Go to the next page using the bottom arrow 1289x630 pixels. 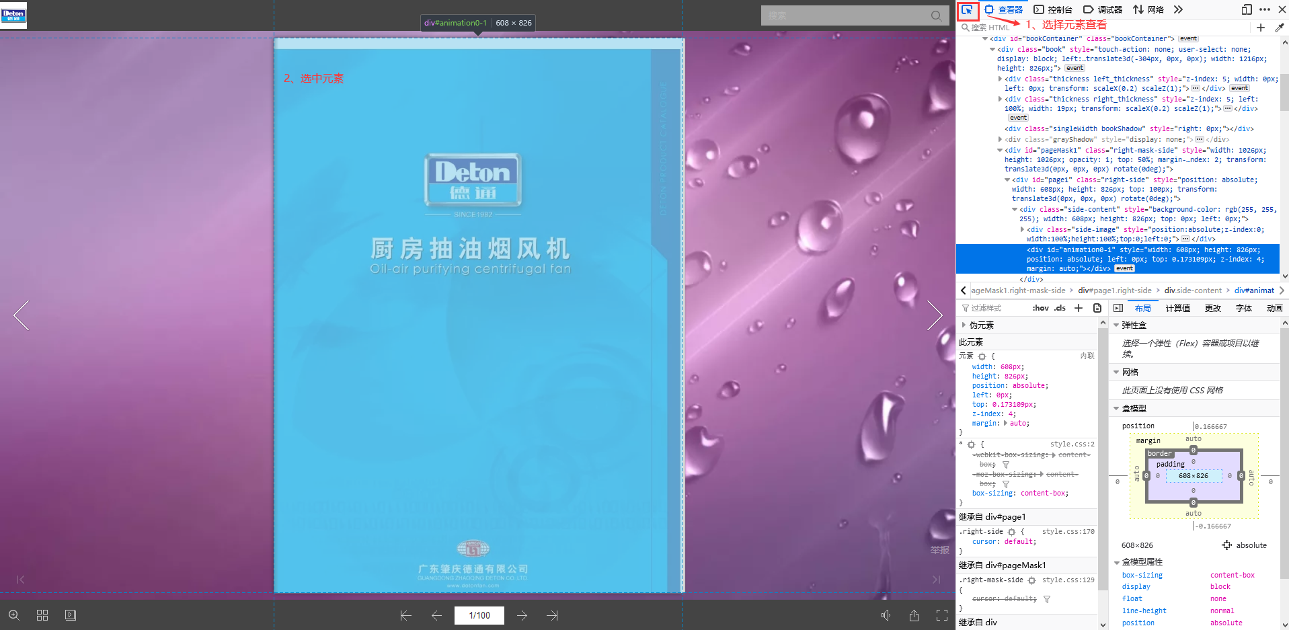tap(522, 615)
